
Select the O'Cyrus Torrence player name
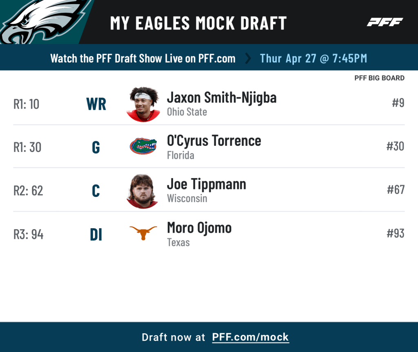(x=214, y=141)
